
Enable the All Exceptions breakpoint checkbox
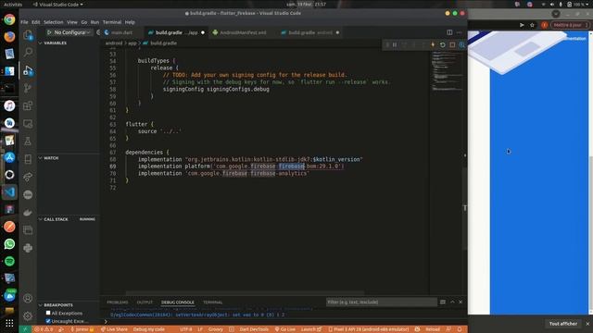pyautogui.click(x=48, y=313)
